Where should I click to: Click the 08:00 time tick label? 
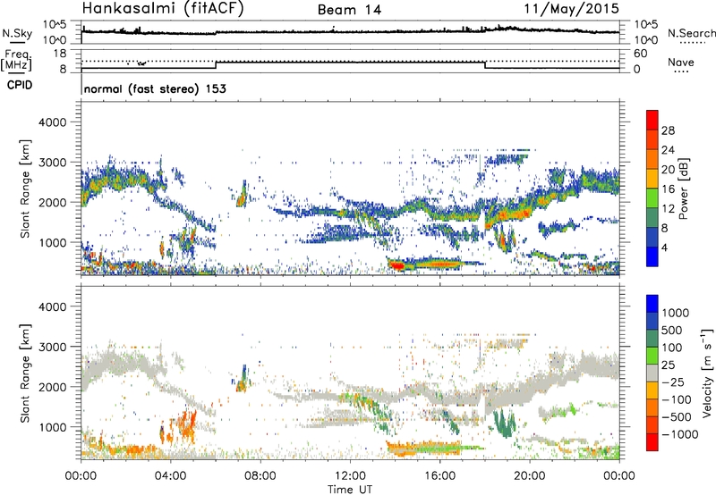point(260,476)
